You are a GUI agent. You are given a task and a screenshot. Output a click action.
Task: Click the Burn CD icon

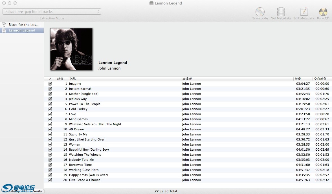[323, 12]
